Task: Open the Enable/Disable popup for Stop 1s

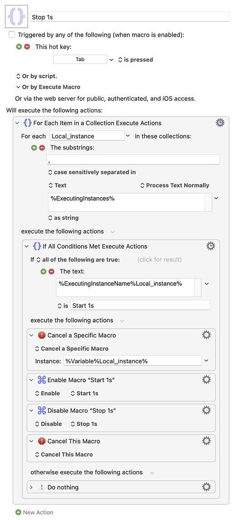Action: pyautogui.click(x=48, y=424)
